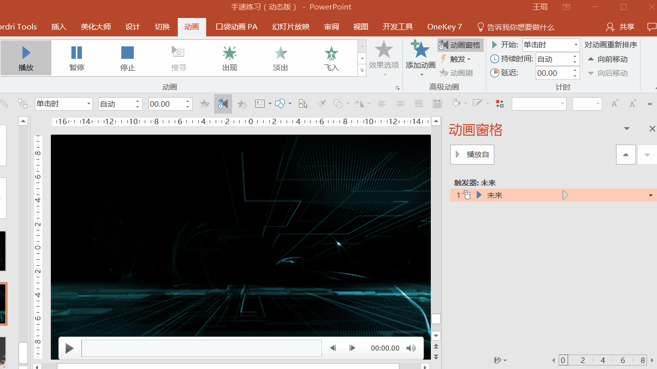The image size is (657, 369).
Task: Switch to the 插入 ribbon tab
Action: (59, 27)
